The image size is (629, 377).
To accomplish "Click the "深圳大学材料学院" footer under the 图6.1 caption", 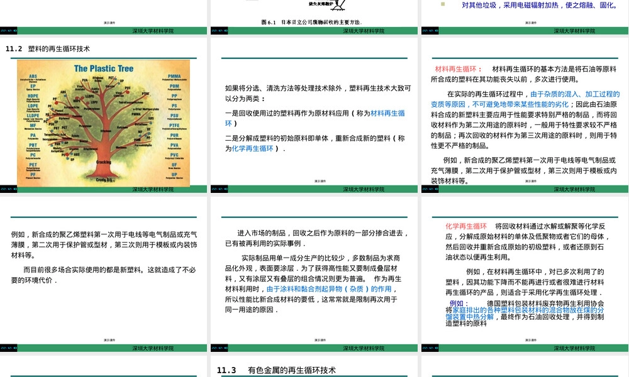I will click(364, 31).
